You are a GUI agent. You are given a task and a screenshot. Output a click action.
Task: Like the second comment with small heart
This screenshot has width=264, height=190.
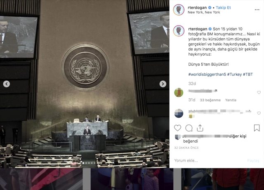pos(259,113)
